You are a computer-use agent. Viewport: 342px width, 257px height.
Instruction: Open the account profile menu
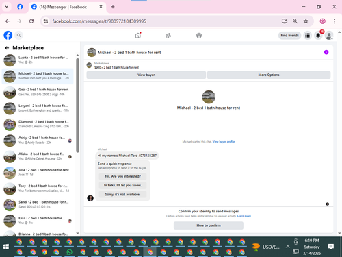329,36
